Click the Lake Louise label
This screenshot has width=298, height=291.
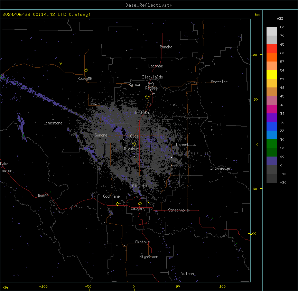(x=6, y=167)
